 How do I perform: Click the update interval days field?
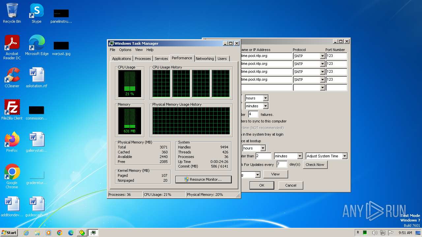[x=282, y=165]
